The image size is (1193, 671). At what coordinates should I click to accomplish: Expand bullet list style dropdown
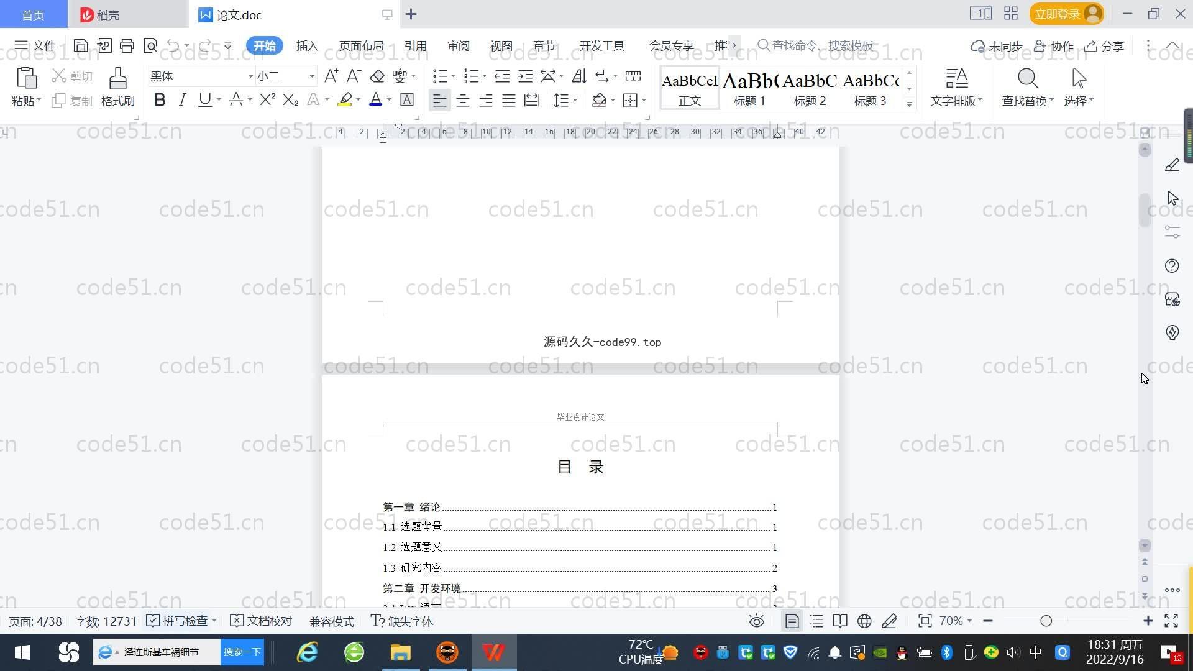pos(453,76)
